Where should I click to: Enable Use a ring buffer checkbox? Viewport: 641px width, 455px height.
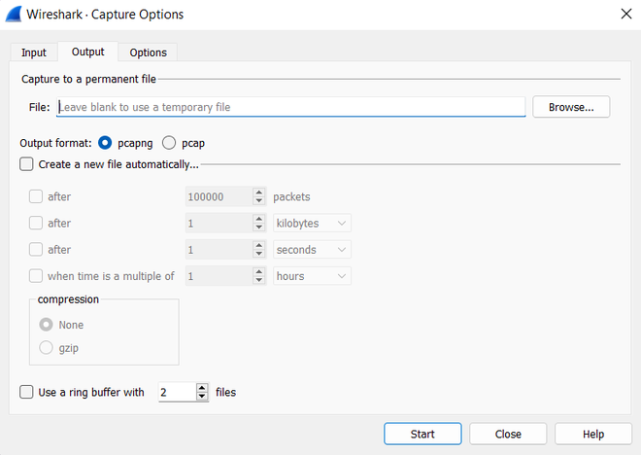pyautogui.click(x=26, y=393)
